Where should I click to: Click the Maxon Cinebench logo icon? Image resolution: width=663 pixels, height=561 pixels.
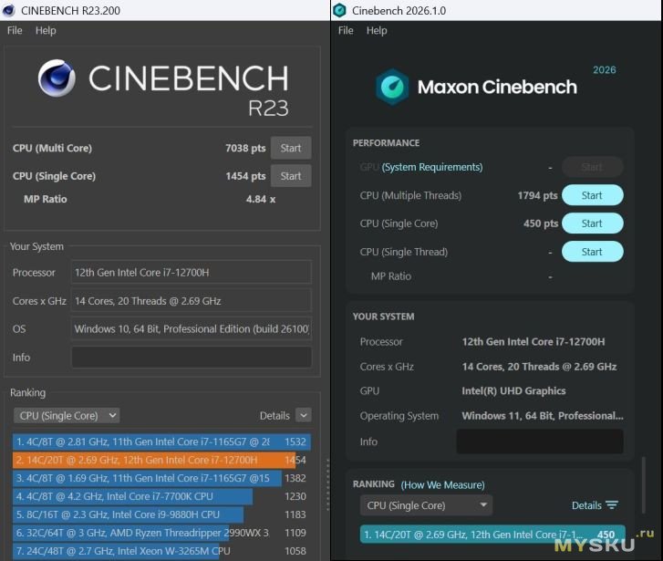click(392, 88)
